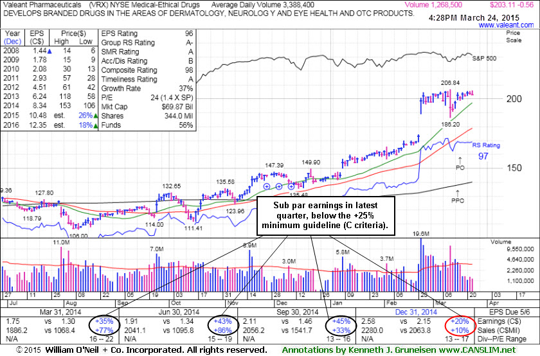This screenshot has height=356, width=540.
Task: Click the EPS Due 5/6 label
Action: click(x=509, y=312)
